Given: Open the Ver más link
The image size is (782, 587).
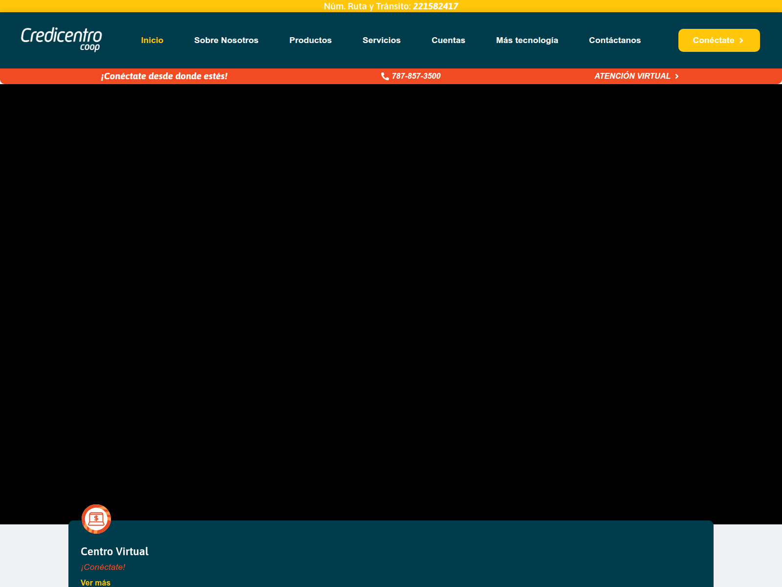Looking at the screenshot, I should (x=95, y=582).
